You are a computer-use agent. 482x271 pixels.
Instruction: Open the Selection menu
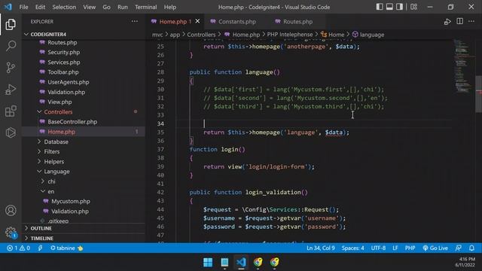point(64,7)
